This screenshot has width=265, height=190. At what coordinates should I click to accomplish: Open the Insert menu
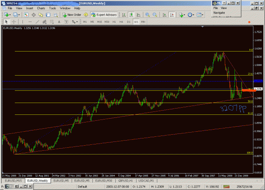30,8
